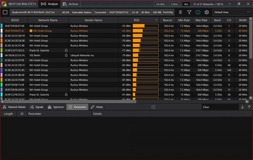Toggle the ALL bands filter
This screenshot has height=160, width=253.
click(x=186, y=4)
